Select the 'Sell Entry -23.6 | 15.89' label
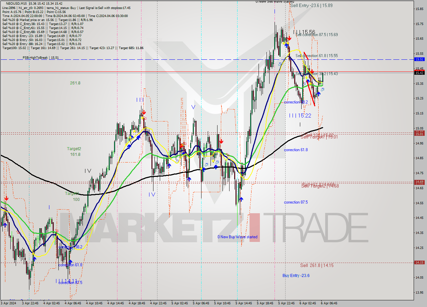 point(311,6)
